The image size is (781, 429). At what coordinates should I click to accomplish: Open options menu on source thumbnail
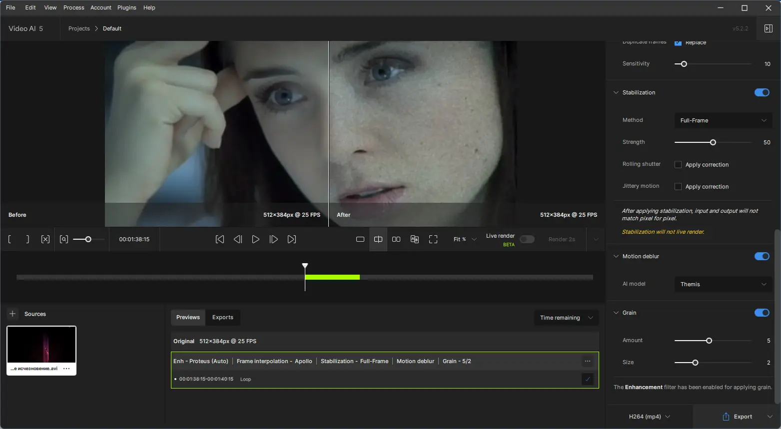point(66,369)
